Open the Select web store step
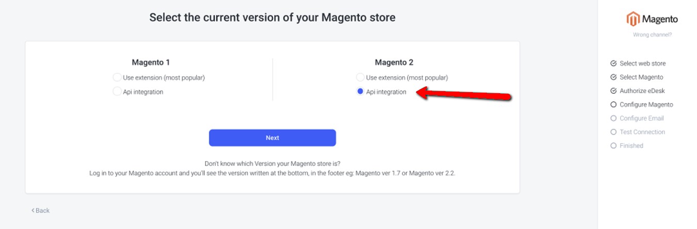The width and height of the screenshot is (697, 229). [x=642, y=64]
